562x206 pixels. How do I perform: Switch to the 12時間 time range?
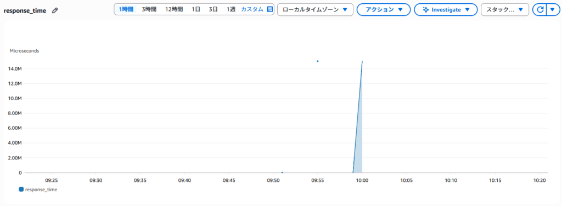[x=174, y=10]
